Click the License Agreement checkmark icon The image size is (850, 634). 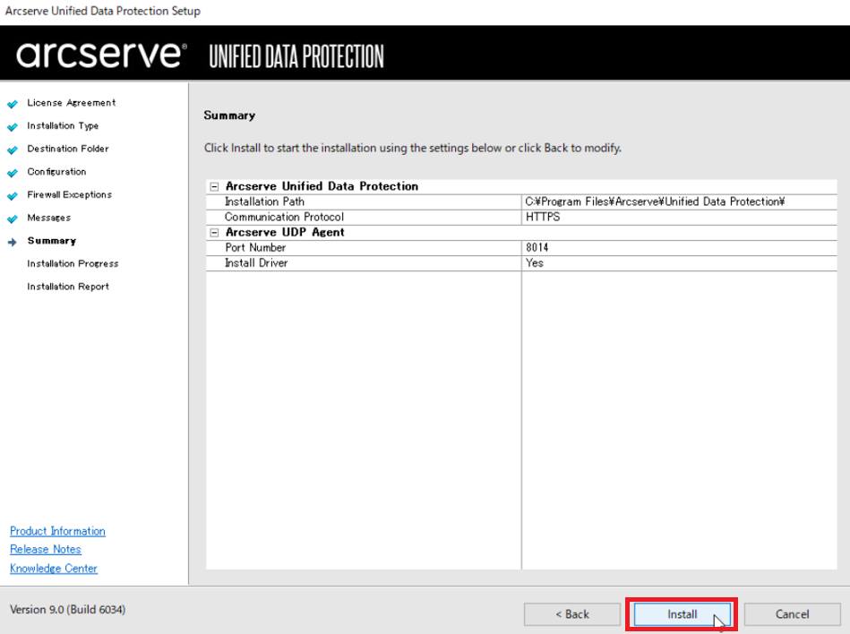point(13,104)
